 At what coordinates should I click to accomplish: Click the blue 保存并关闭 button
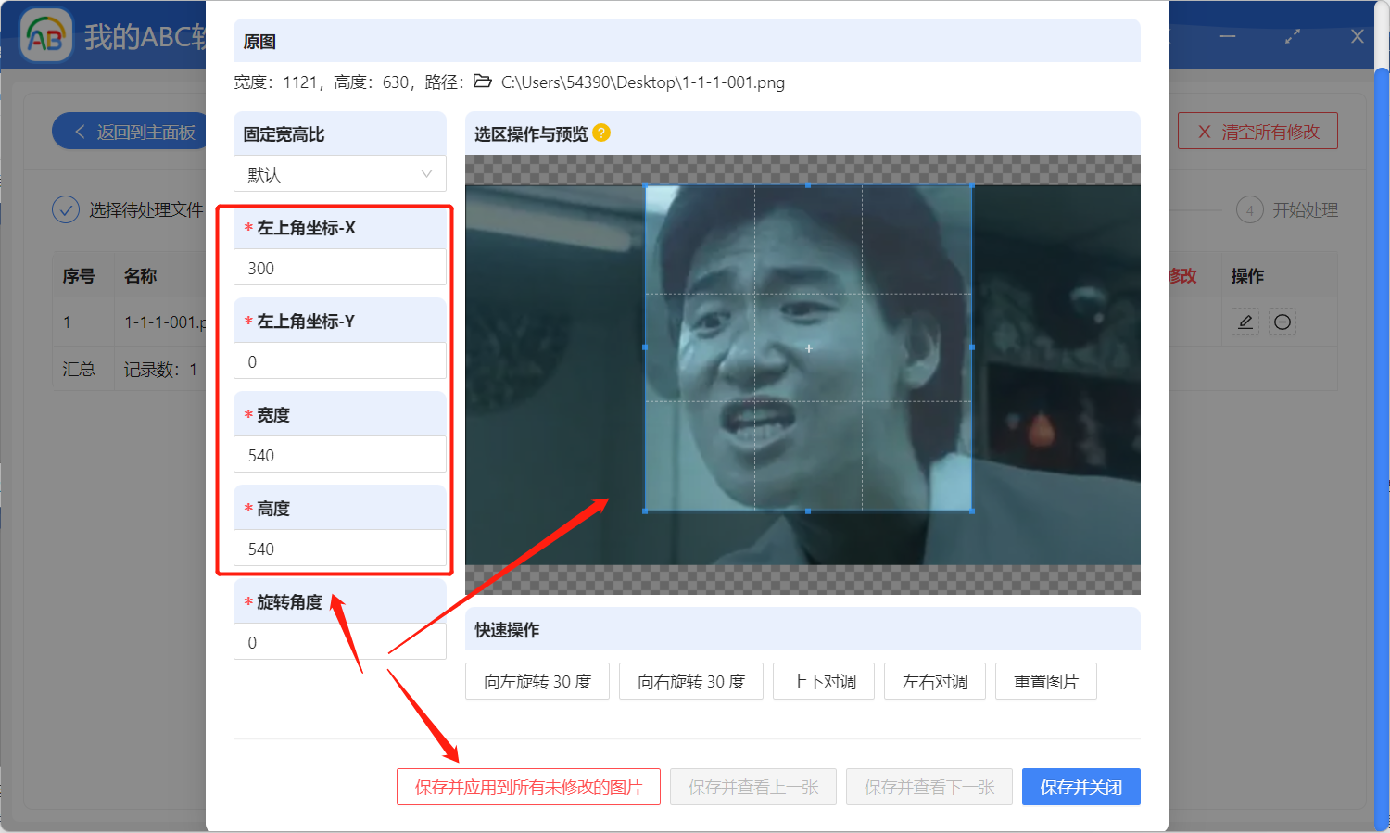[1080, 787]
